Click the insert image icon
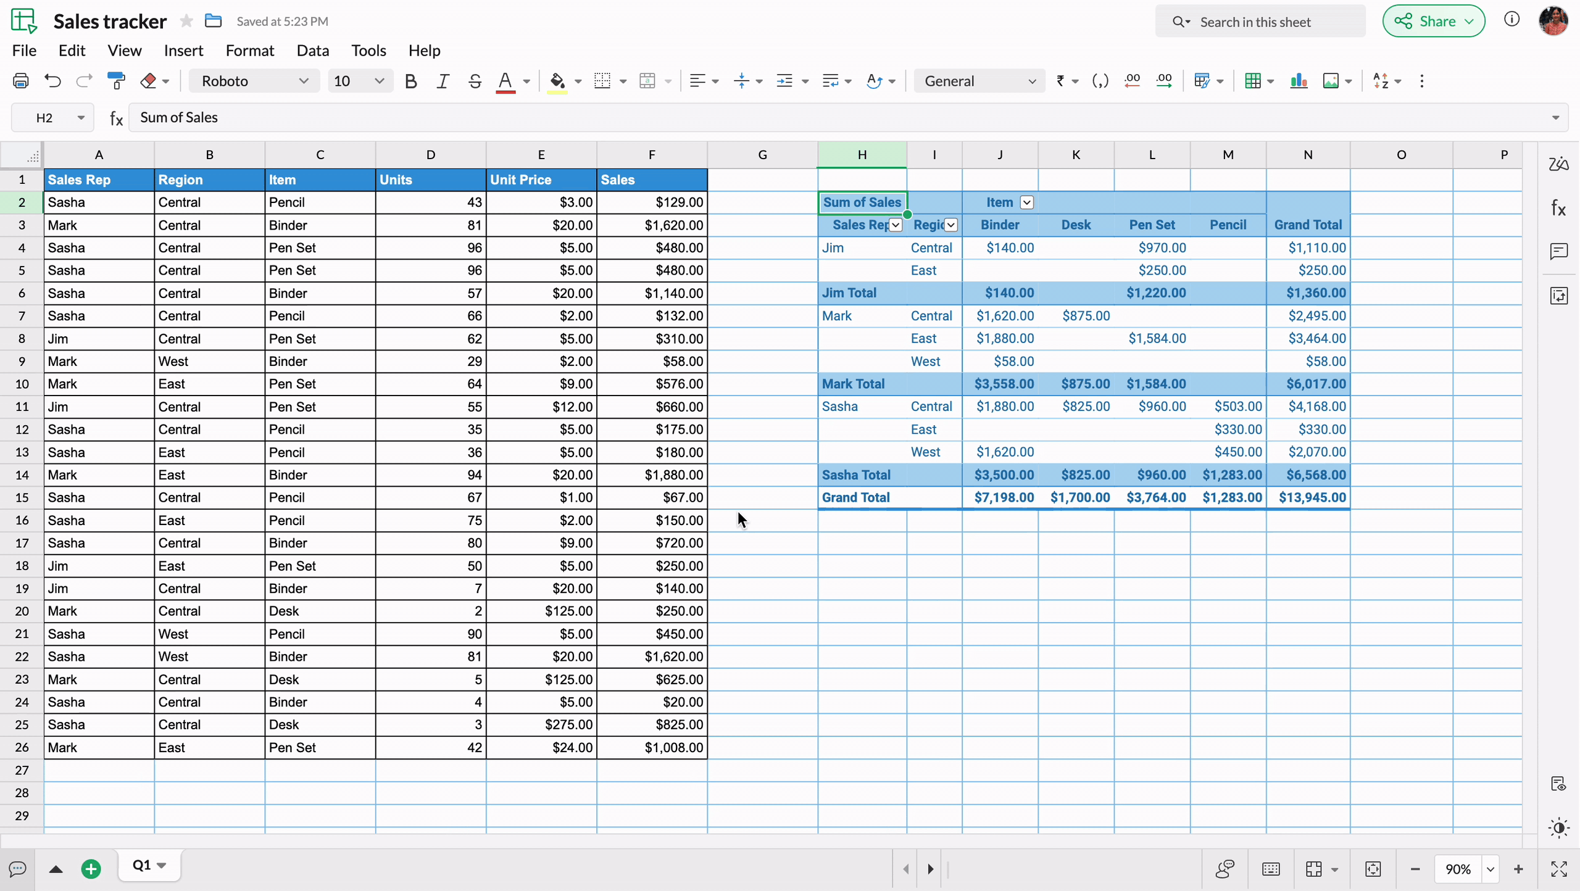Image resolution: width=1580 pixels, height=891 pixels. point(1331,81)
